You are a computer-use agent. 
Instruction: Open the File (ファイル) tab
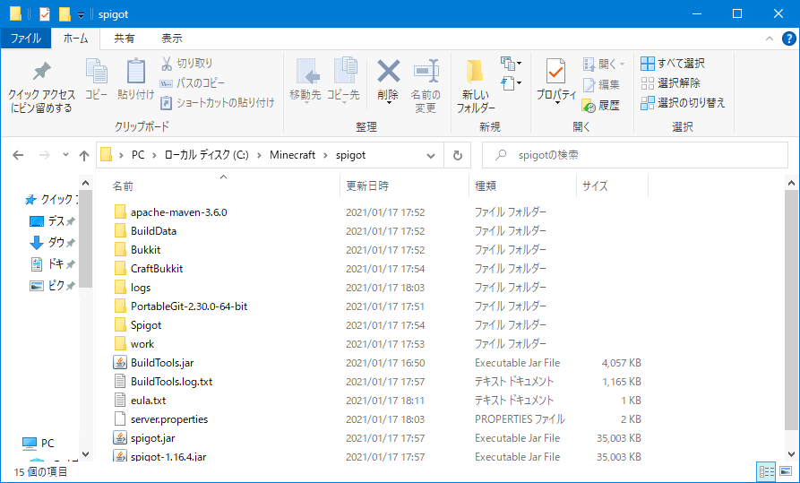pyautogui.click(x=25, y=39)
